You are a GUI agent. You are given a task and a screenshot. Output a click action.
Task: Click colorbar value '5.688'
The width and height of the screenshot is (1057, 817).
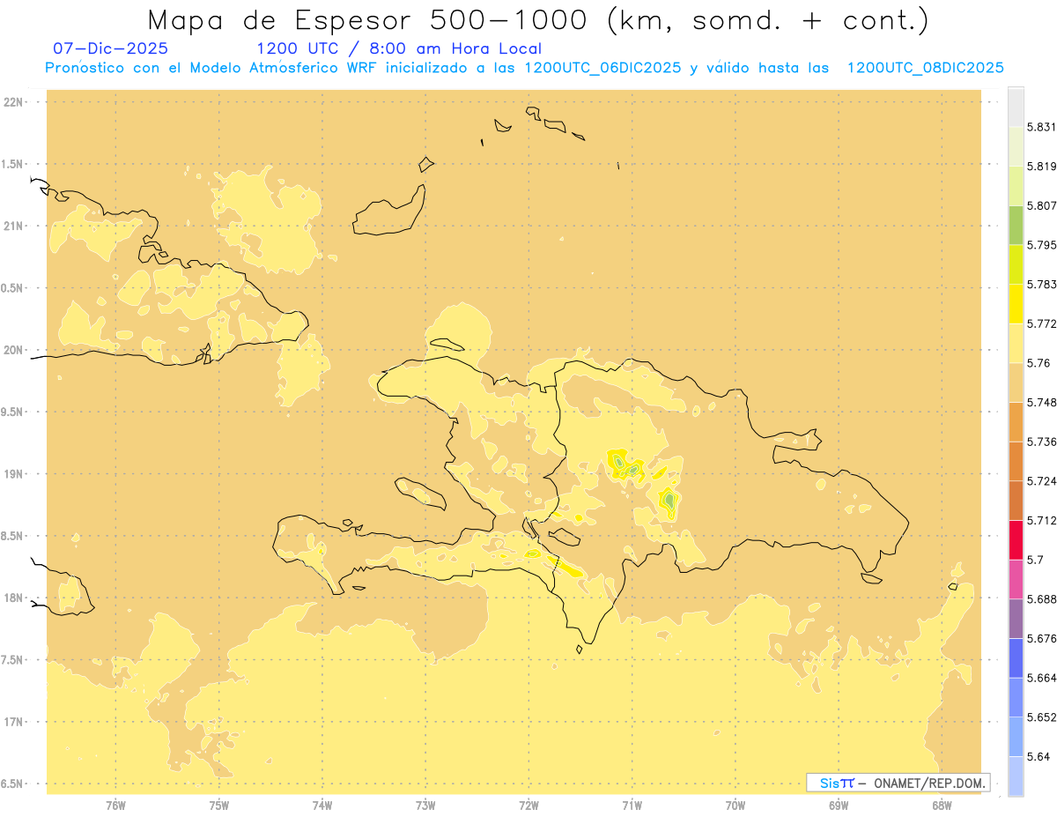[x=1041, y=599]
